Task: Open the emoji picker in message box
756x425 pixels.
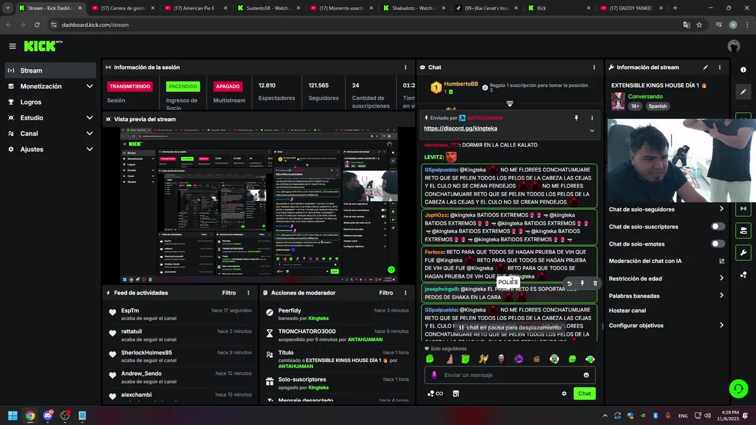Action: 586,375
